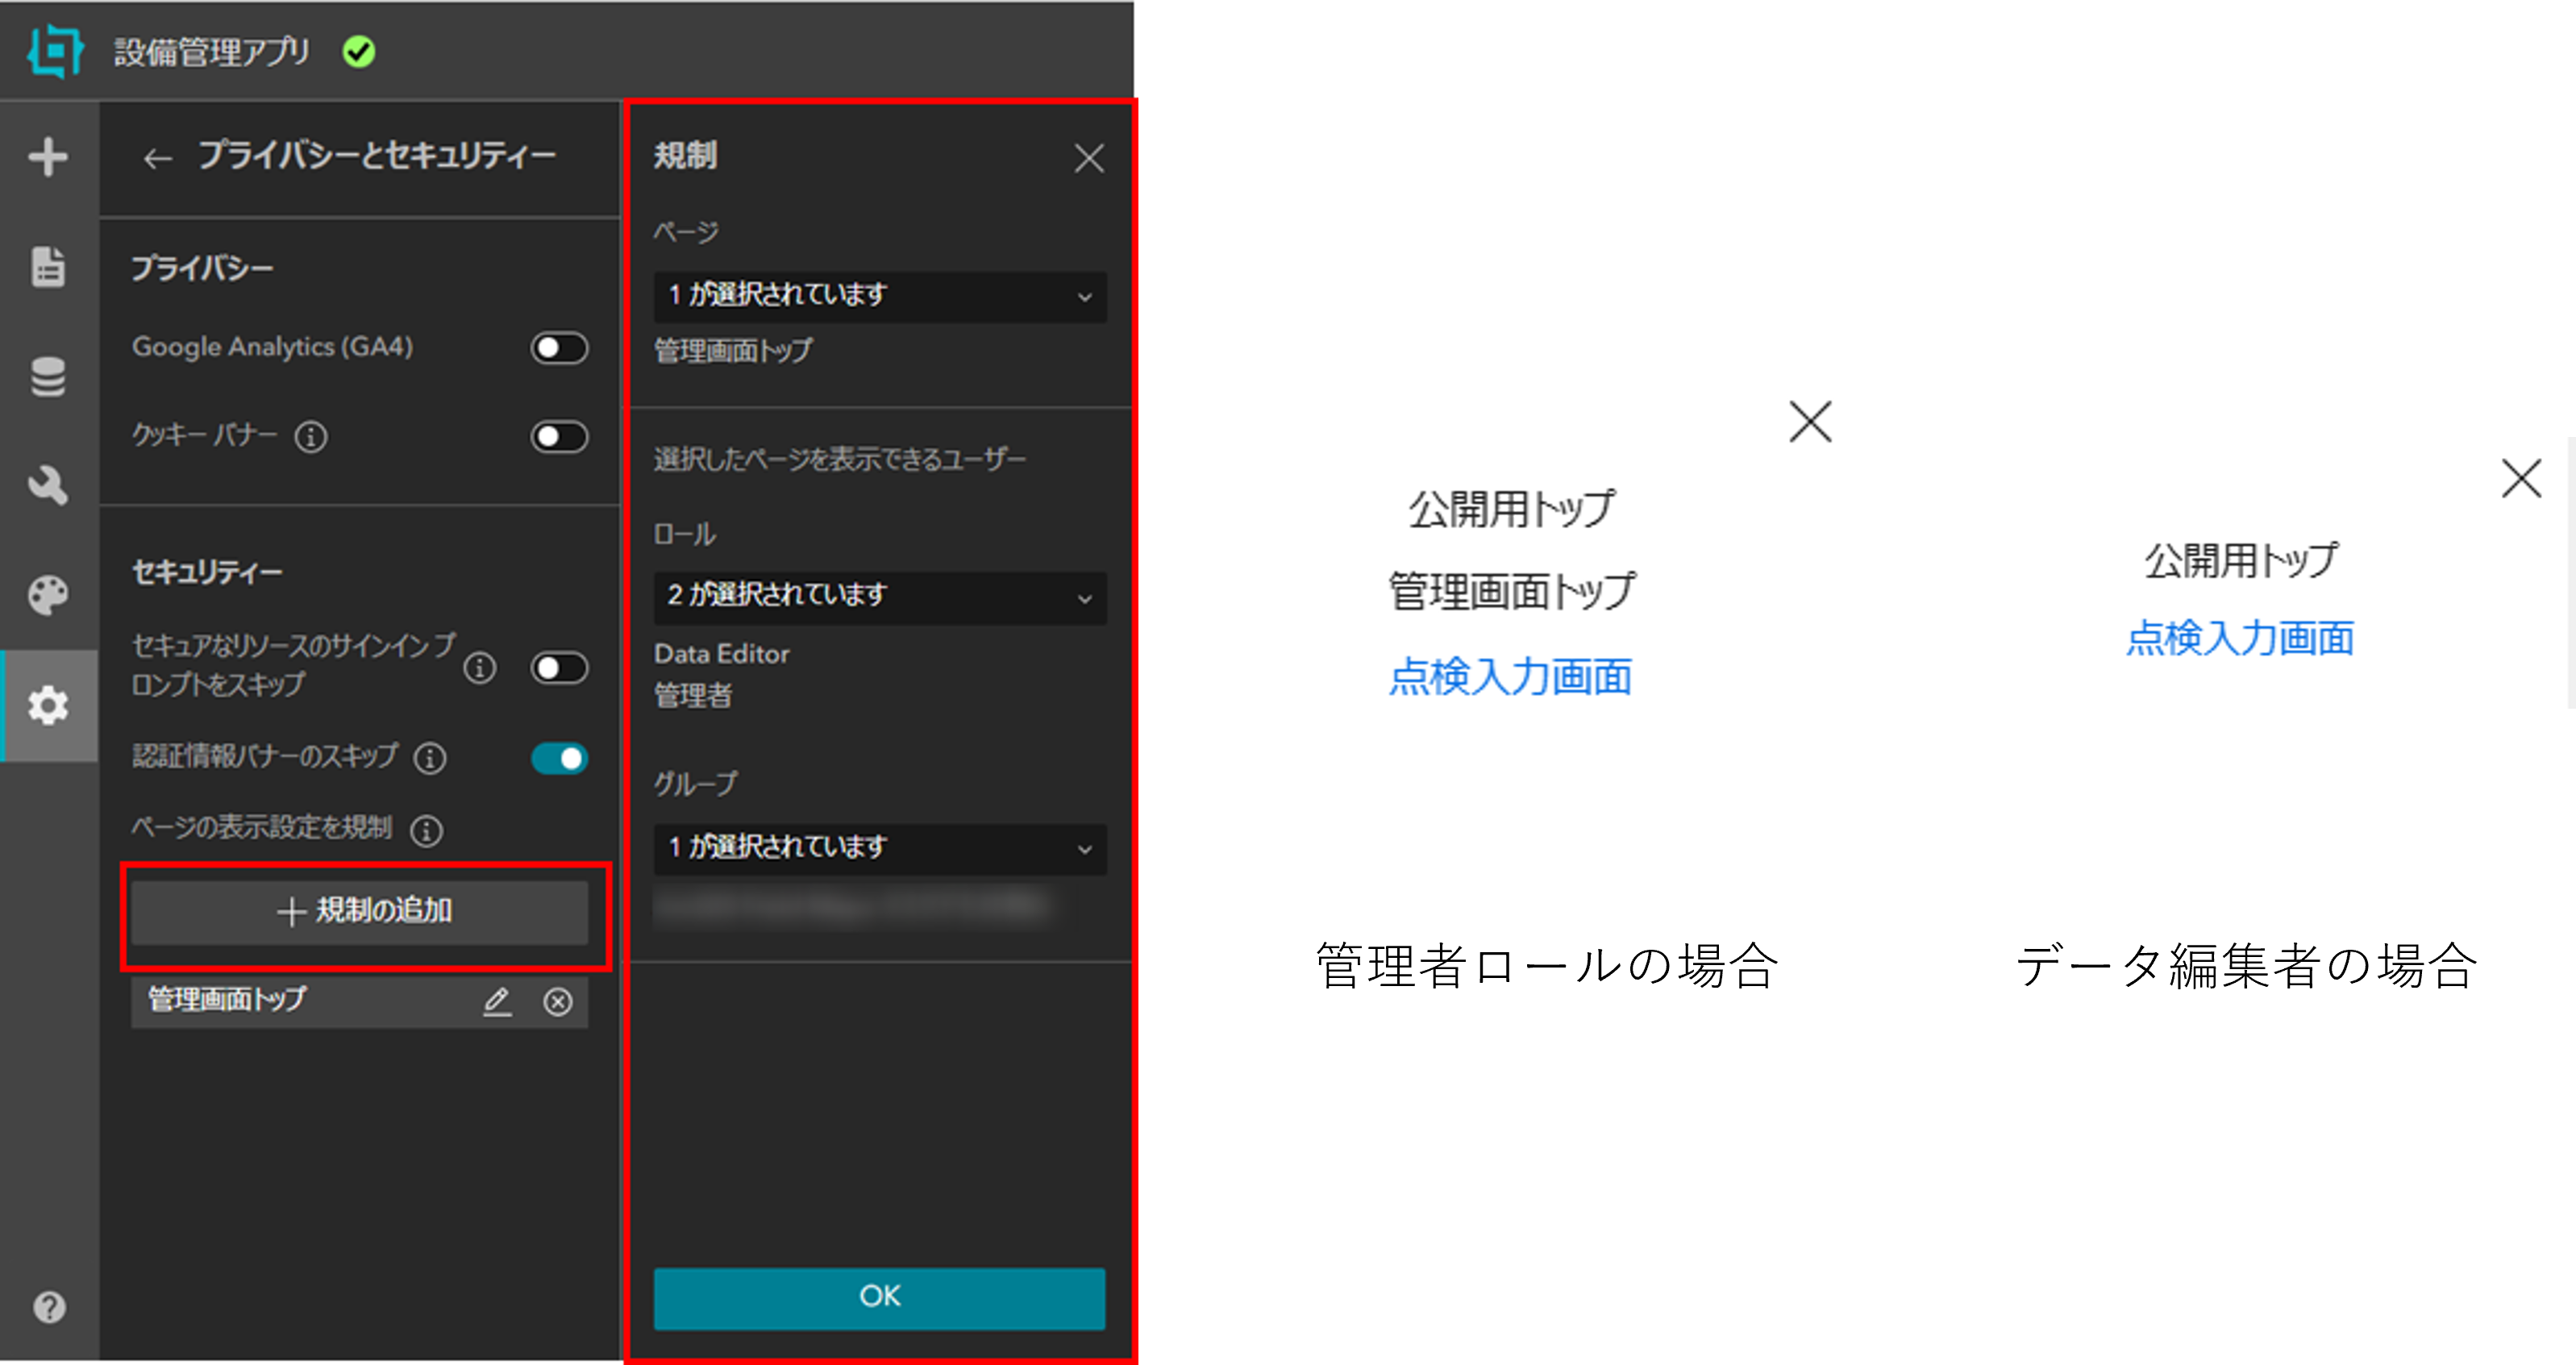The height and width of the screenshot is (1365, 2576).
Task: Click the Help question mark icon
Action: point(49,1307)
